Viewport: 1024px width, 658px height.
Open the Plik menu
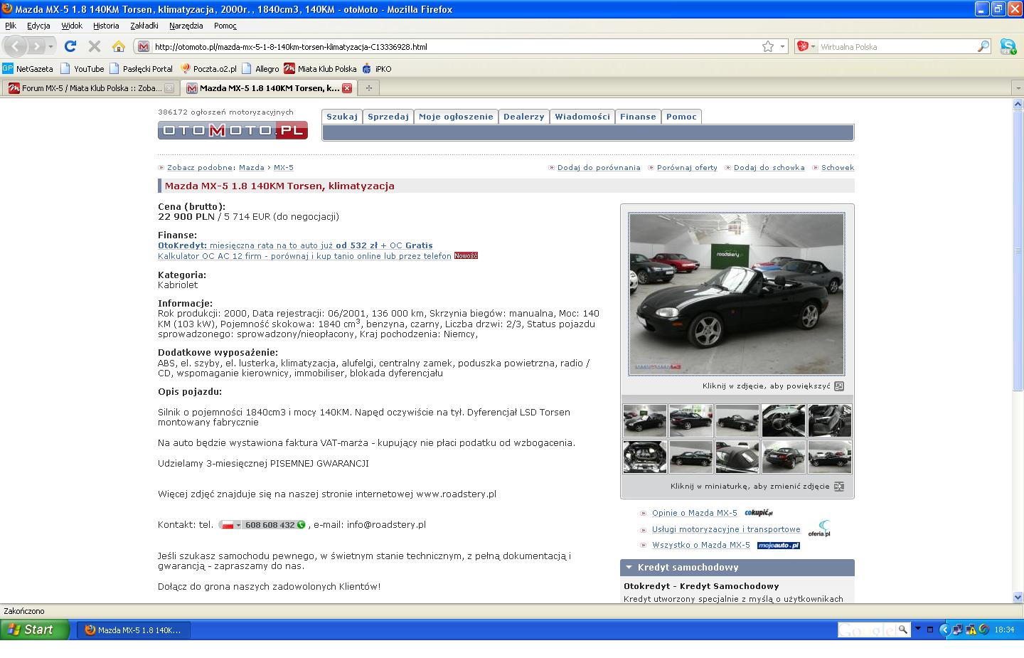[x=11, y=26]
